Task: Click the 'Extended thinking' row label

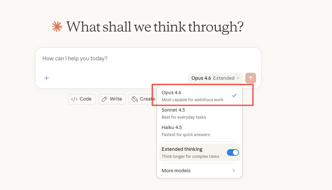Action: click(x=182, y=149)
